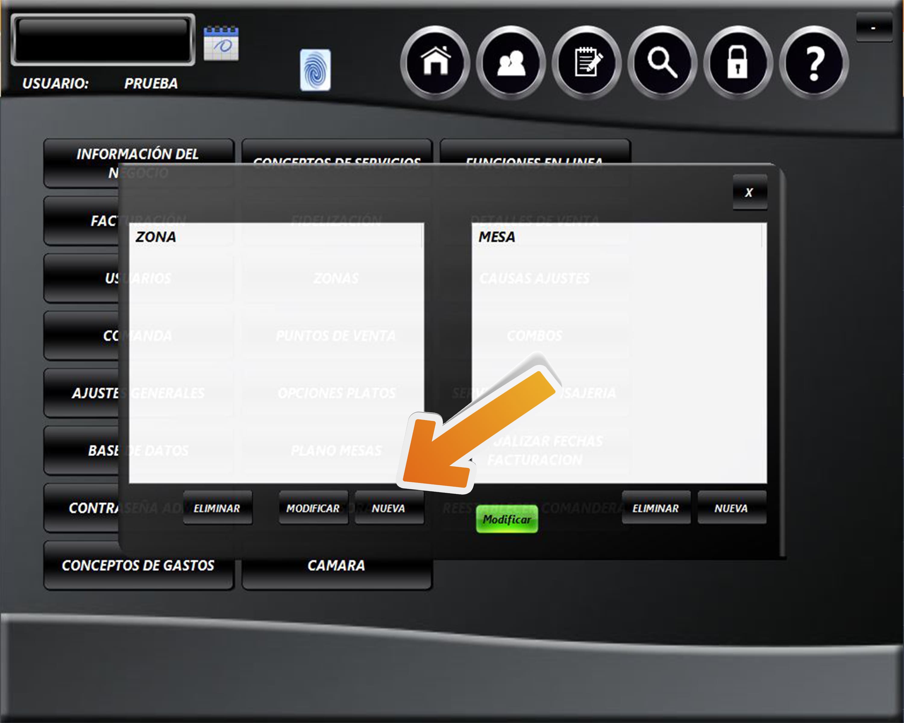Click ELIMINAR under the MESA list
Image resolution: width=904 pixels, height=723 pixels.
[x=656, y=508]
